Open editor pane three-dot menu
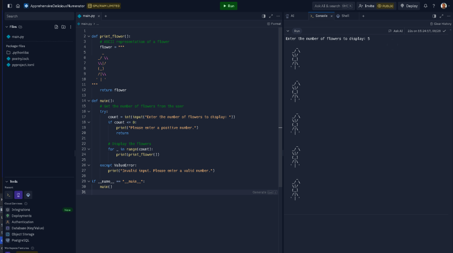 (x=278, y=16)
